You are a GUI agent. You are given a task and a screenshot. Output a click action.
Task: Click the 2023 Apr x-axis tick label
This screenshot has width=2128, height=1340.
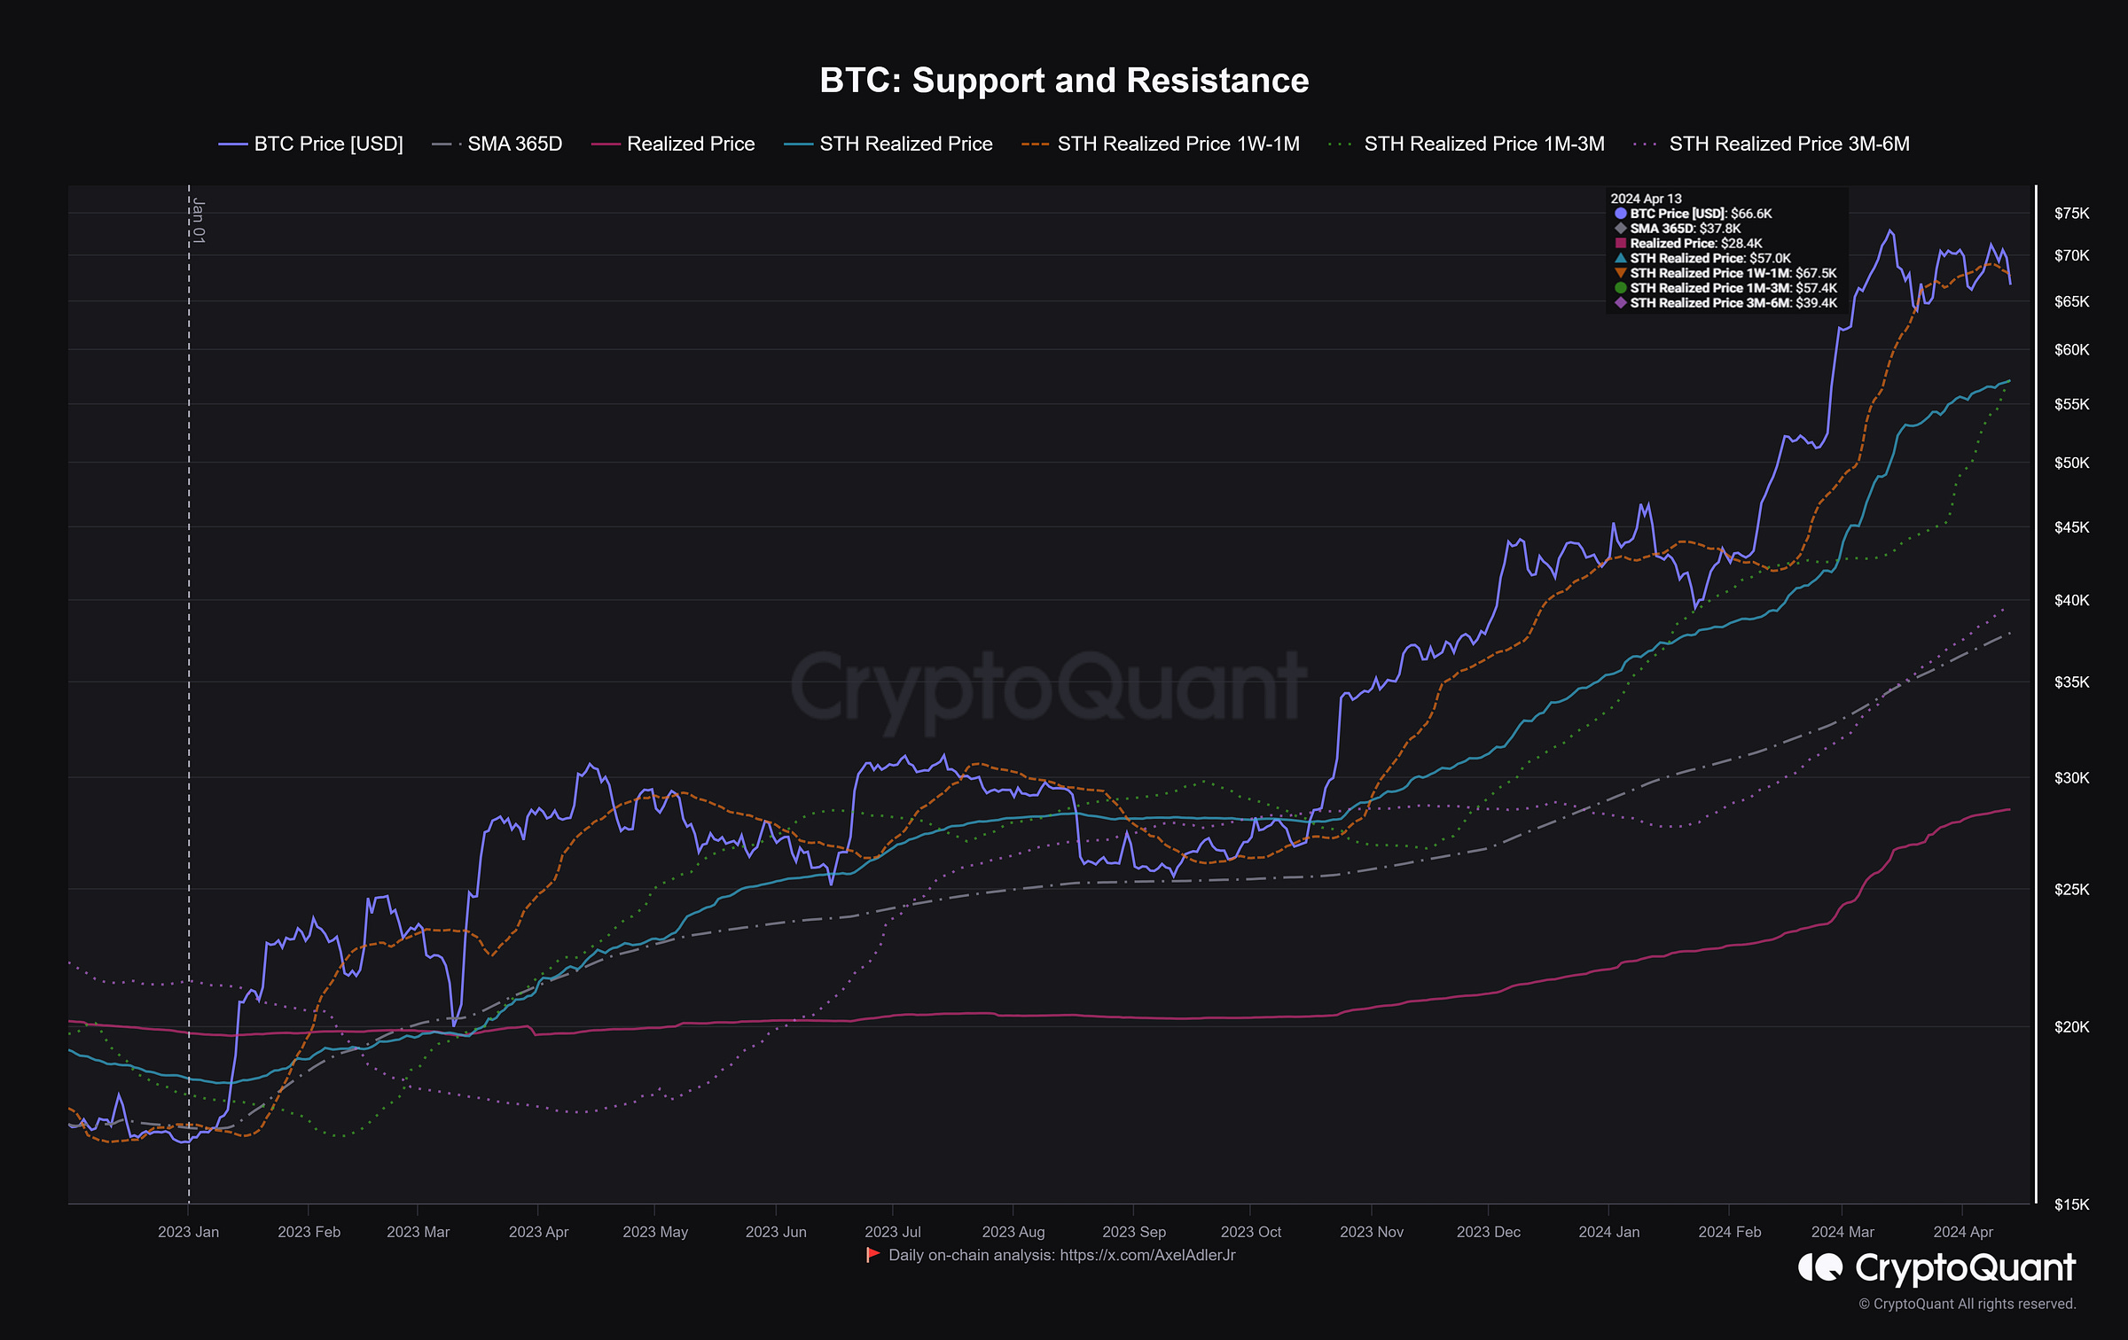click(x=538, y=1232)
